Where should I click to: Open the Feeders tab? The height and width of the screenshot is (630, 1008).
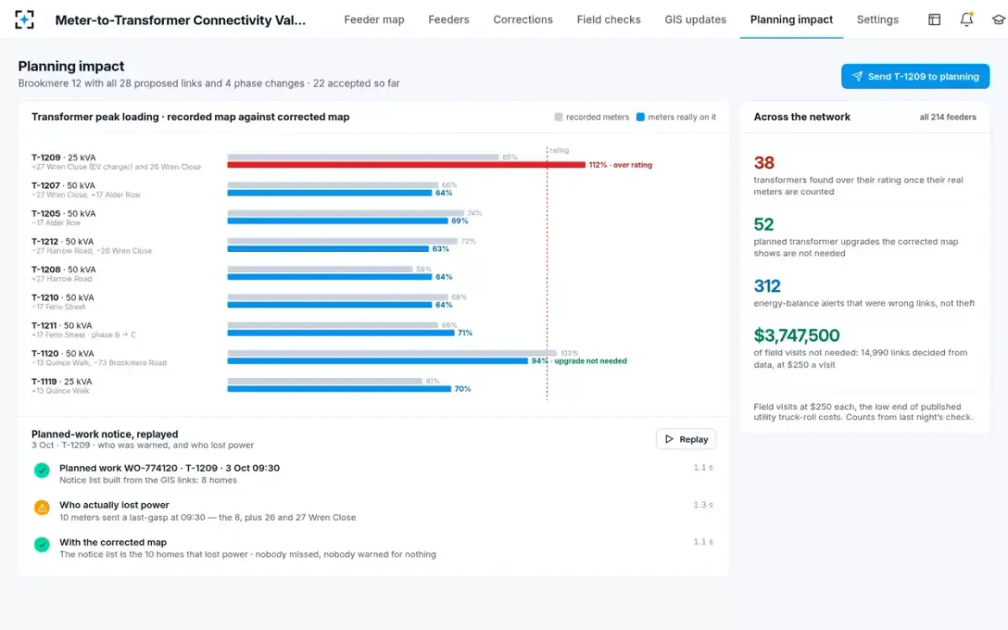pyautogui.click(x=449, y=19)
